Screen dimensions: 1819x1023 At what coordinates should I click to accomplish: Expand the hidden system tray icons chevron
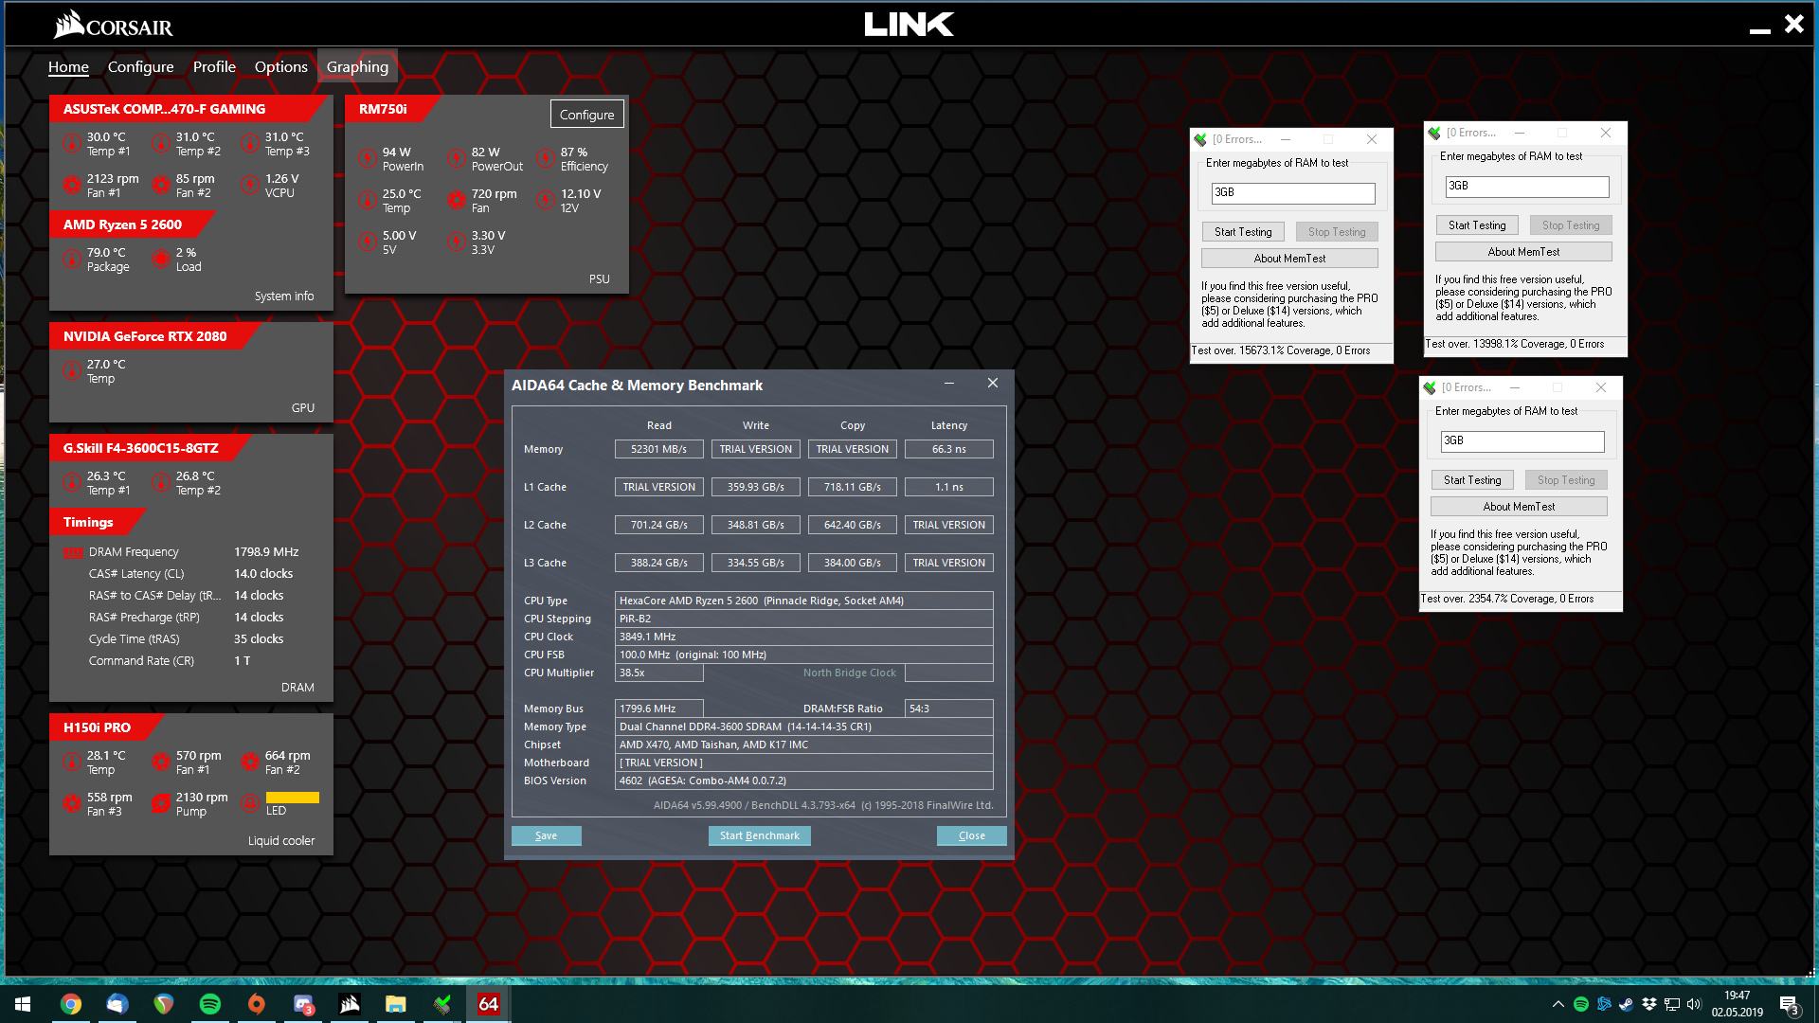coord(1558,1004)
